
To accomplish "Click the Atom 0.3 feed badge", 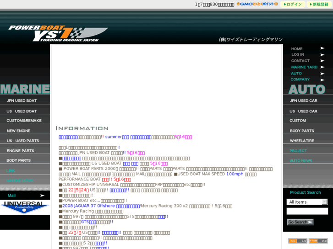I will coord(318,241).
